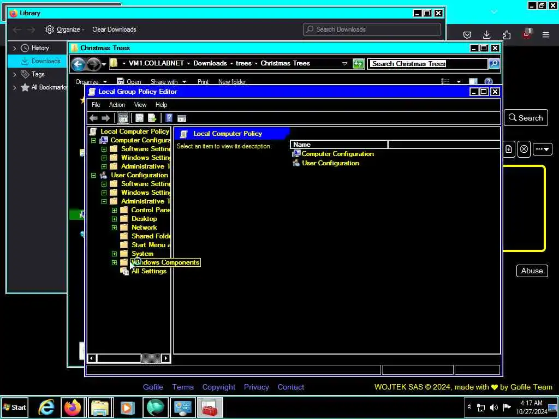The width and height of the screenshot is (559, 419).
Task: Open Windows Media Player from the taskbar
Action: pos(127,408)
